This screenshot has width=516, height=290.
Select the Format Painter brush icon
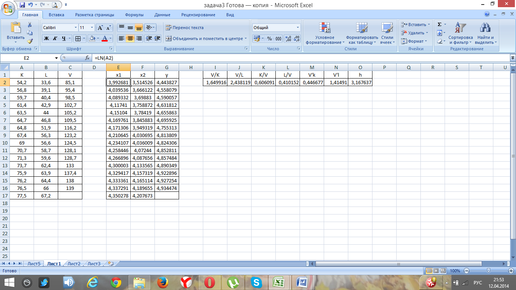(x=30, y=41)
